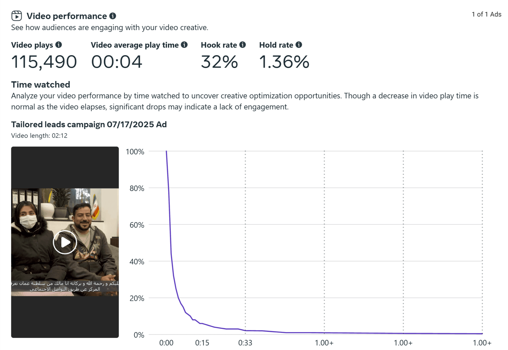Image resolution: width=508 pixels, height=350 pixels.
Task: Click the Video plays info icon
Action: pos(58,45)
